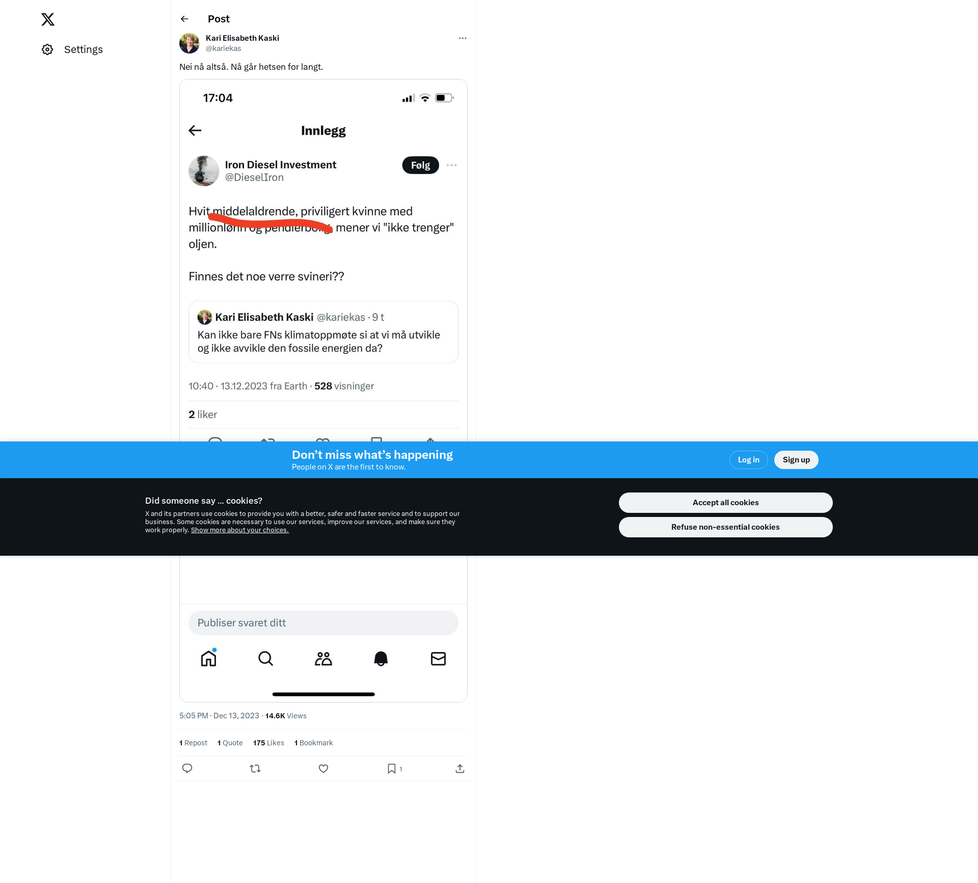Toggle the bookmark icon on the post
This screenshot has height=883, width=978.
tap(392, 768)
